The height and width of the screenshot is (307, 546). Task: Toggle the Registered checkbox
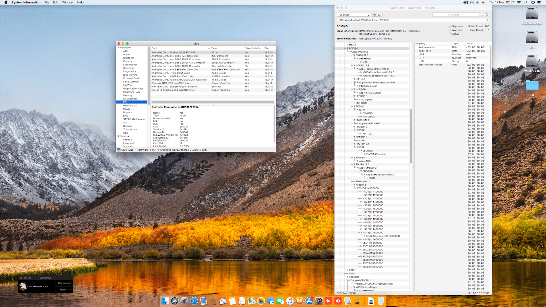tap(450, 26)
